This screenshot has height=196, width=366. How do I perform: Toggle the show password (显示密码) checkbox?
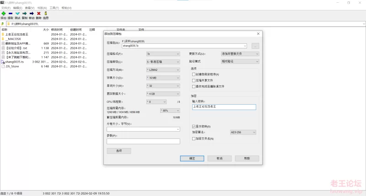tap(194, 126)
